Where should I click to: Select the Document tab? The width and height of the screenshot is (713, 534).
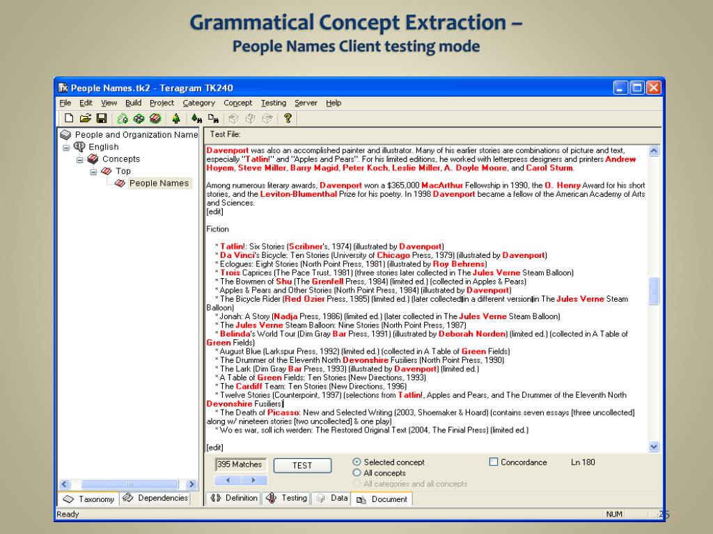[382, 499]
